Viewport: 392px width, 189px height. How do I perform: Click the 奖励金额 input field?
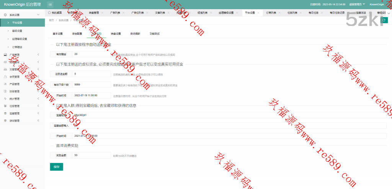click(x=92, y=155)
